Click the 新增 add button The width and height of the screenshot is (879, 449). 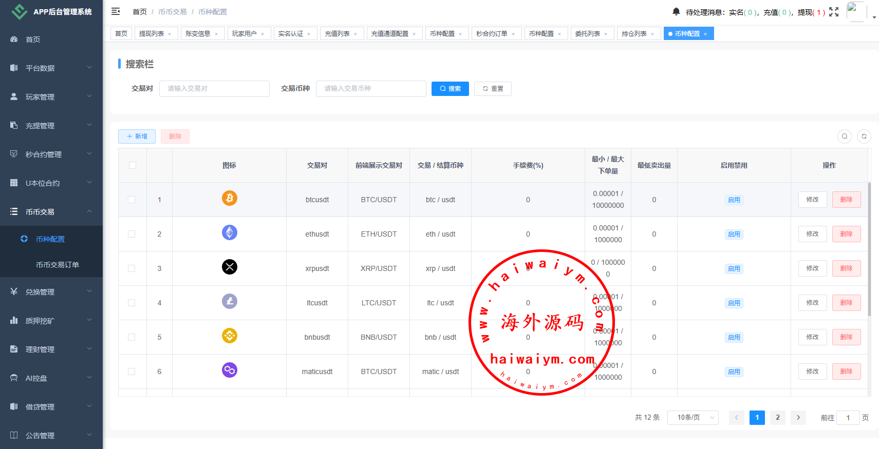pyautogui.click(x=137, y=136)
